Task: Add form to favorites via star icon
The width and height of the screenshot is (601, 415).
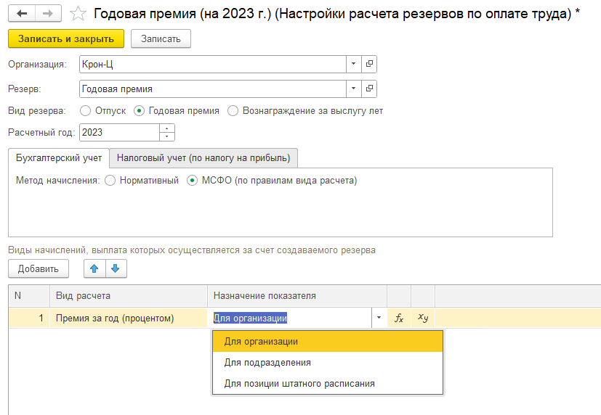Action: 78,14
